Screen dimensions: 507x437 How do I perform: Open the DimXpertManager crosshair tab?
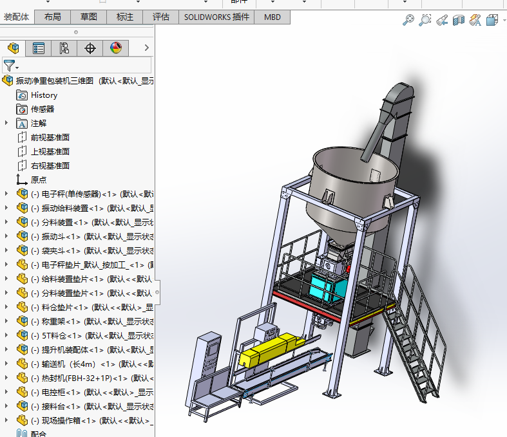pos(90,48)
